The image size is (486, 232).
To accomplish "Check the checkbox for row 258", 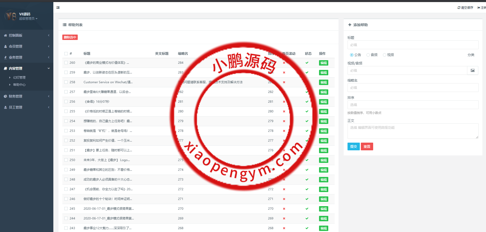I will (x=66, y=82).
